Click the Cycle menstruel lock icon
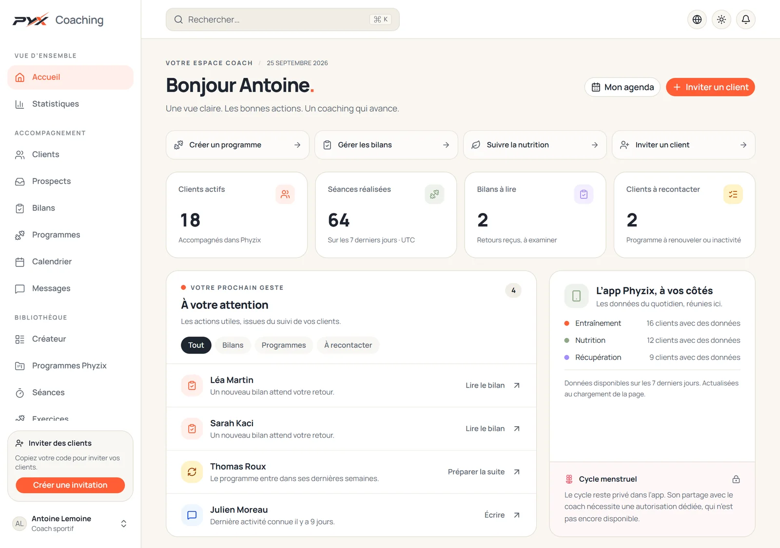Viewport: 780px width, 548px height. [736, 479]
